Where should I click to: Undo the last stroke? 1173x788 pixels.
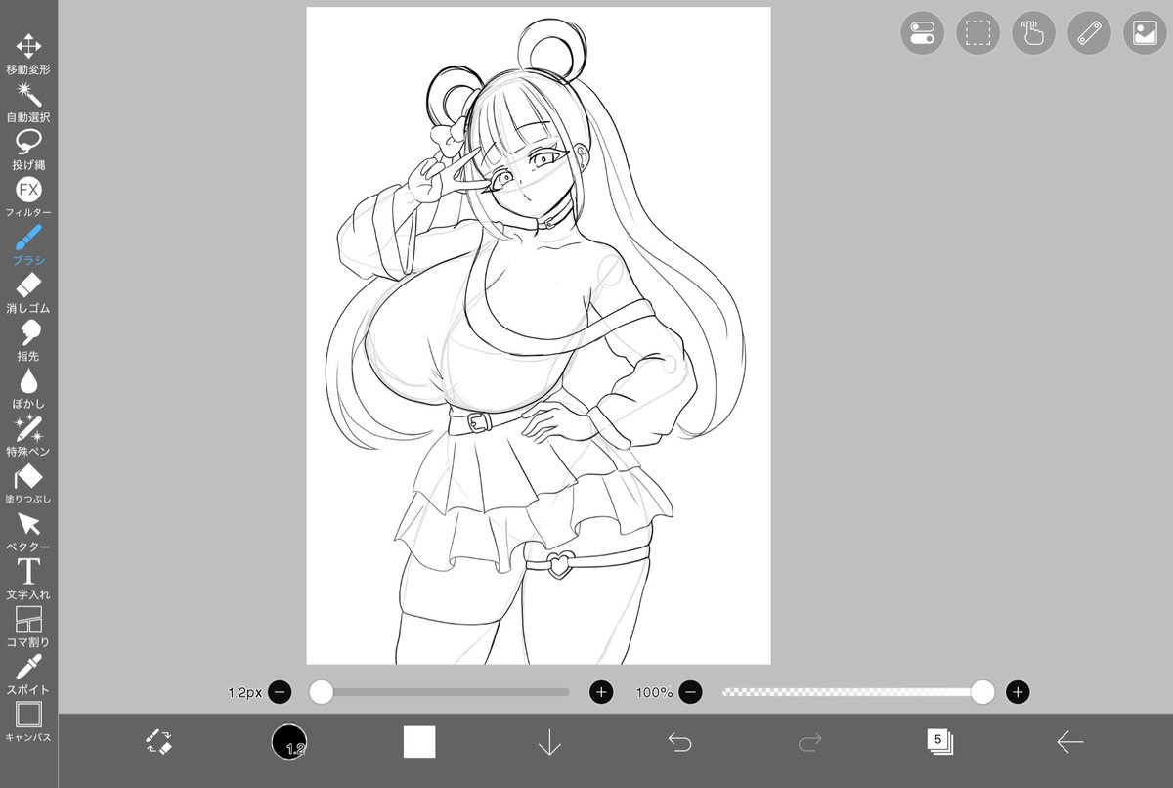tap(679, 742)
